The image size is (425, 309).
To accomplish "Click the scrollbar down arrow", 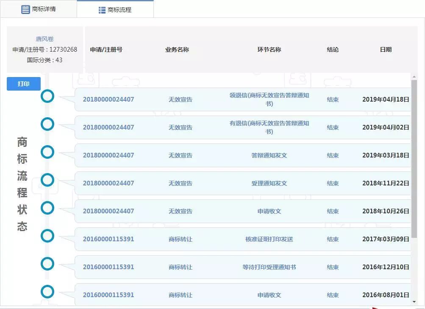I will point(414,302).
